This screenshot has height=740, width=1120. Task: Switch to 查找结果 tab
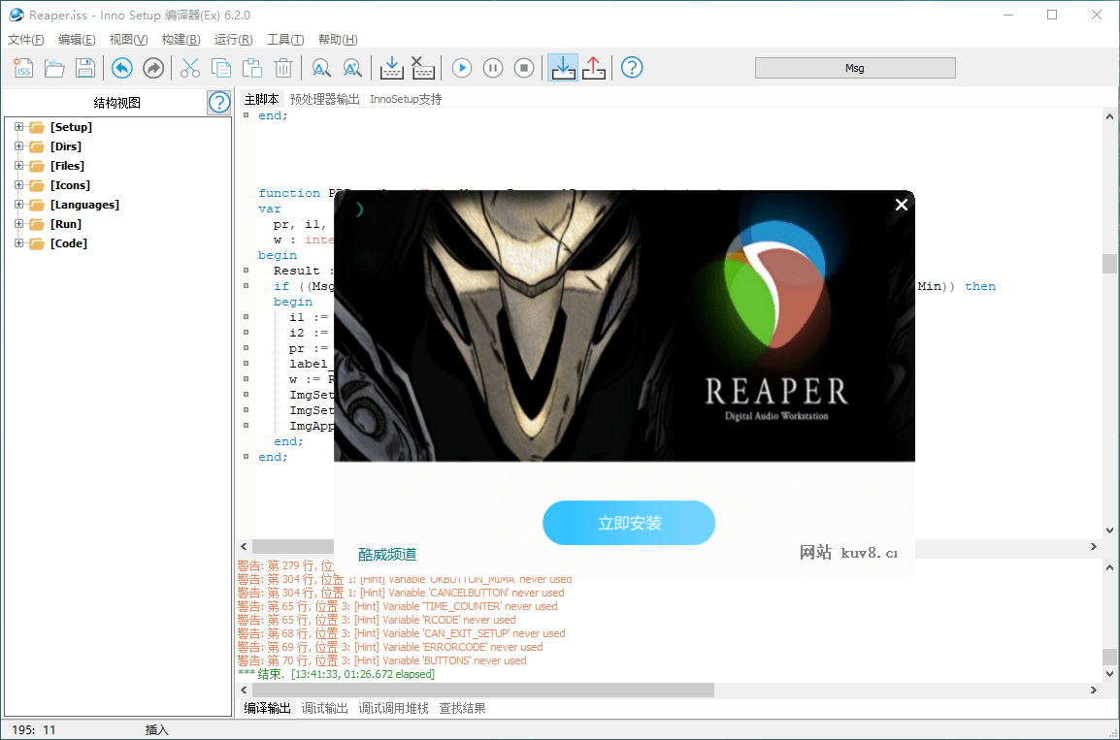coord(462,708)
